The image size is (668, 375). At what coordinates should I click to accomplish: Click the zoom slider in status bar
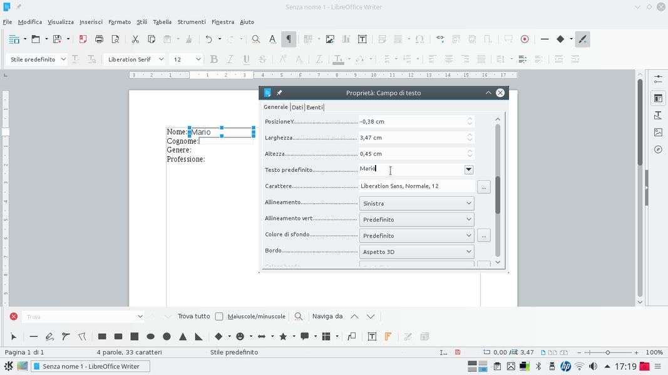[x=607, y=352]
